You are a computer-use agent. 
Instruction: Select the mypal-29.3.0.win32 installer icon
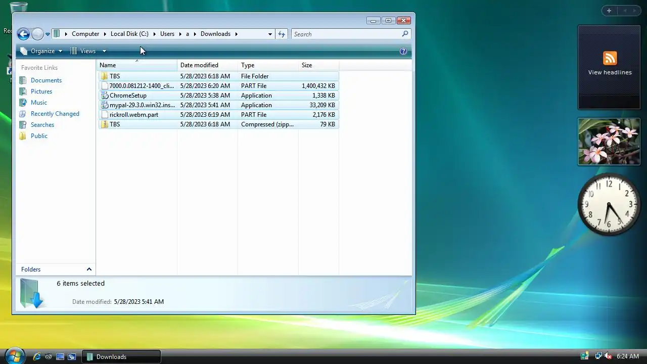[x=105, y=105]
